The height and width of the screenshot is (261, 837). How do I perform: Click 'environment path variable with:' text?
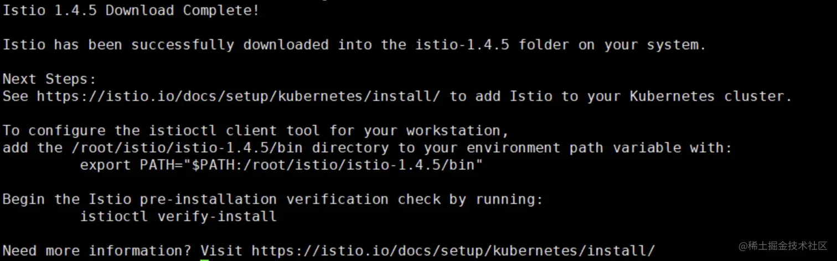point(600,148)
